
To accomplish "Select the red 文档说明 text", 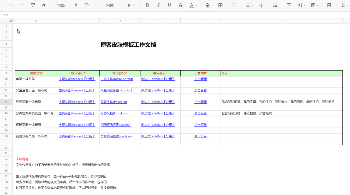I will click(22, 159).
